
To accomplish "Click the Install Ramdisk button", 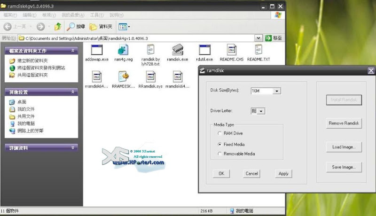I will [x=344, y=100].
